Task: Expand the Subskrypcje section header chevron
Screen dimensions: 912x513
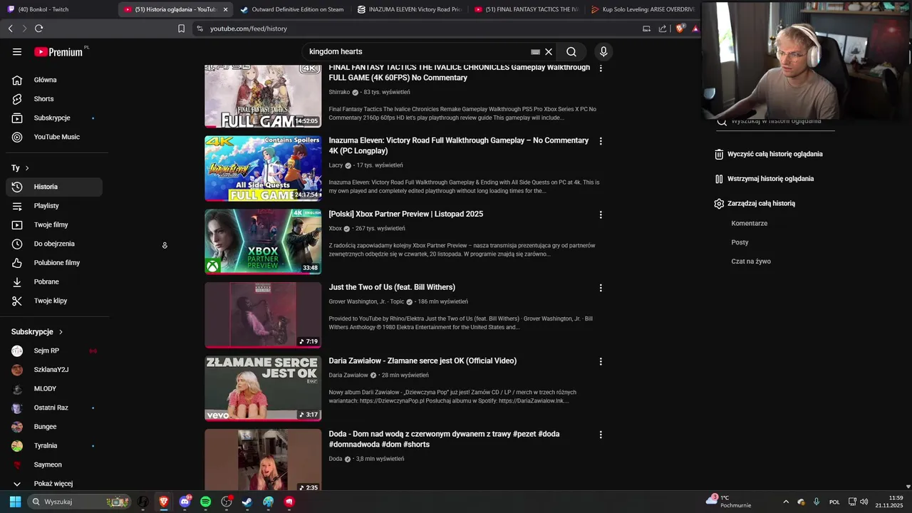Action: pyautogui.click(x=61, y=332)
